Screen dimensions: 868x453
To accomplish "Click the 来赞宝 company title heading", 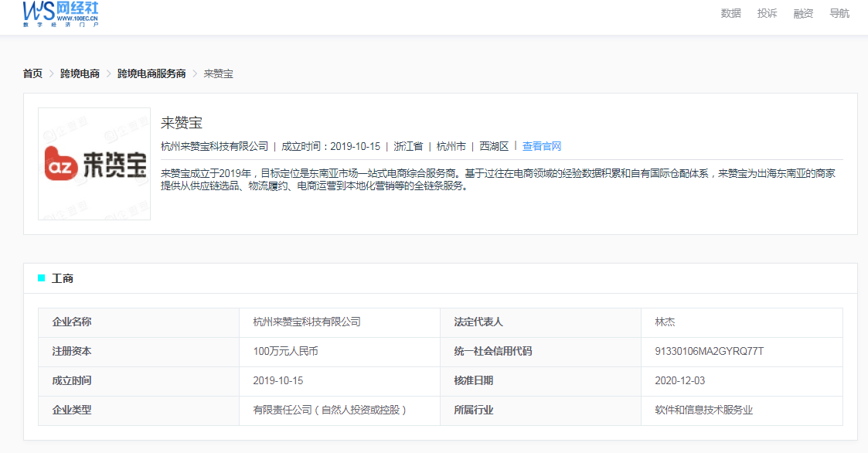I will click(x=182, y=122).
